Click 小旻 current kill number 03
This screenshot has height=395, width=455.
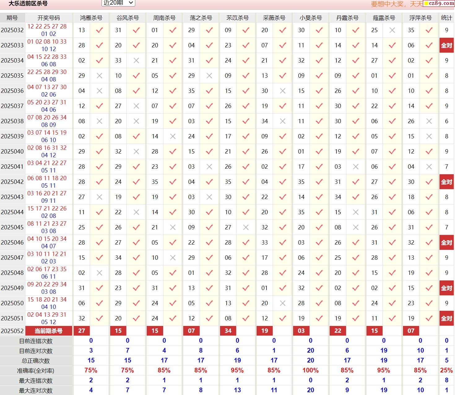(x=301, y=331)
